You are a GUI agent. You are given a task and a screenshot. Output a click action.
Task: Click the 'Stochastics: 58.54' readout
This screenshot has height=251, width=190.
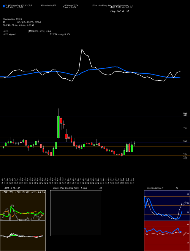pos(12,19)
